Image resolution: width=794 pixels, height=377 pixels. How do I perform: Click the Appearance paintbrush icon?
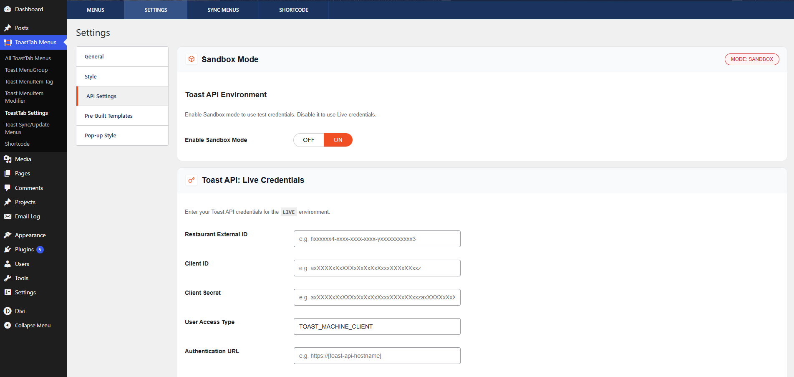[8, 235]
